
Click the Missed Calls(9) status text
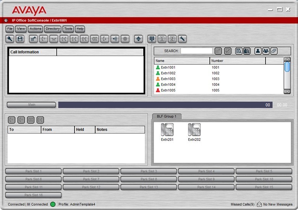242,204
